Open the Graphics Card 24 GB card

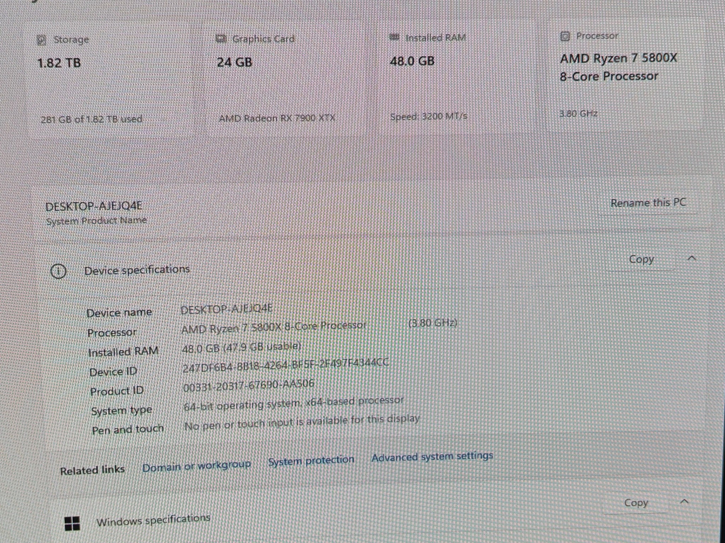click(287, 78)
